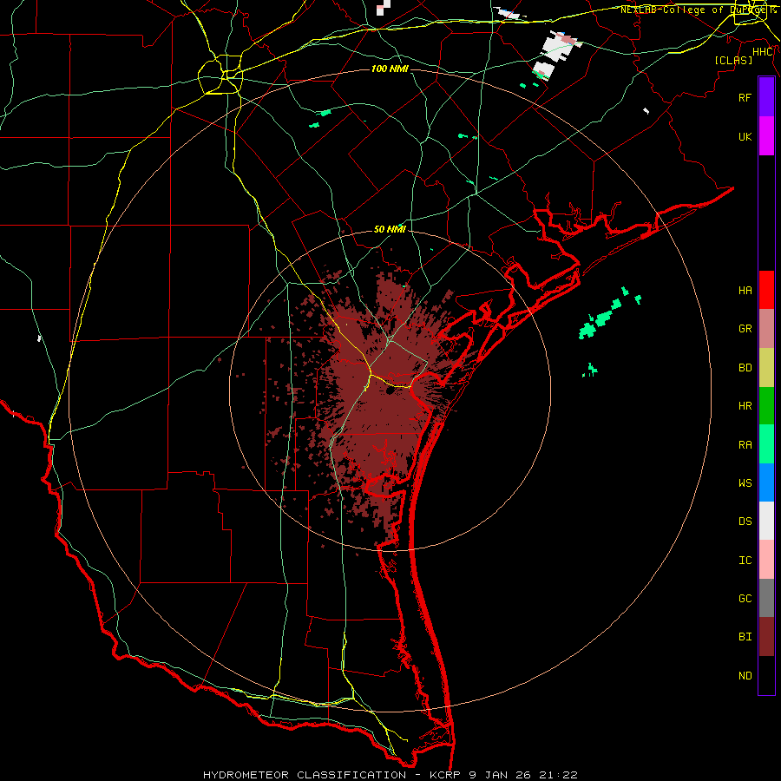Click the "HA" legend label
Viewport: 781px width, 781px height.
click(x=745, y=290)
